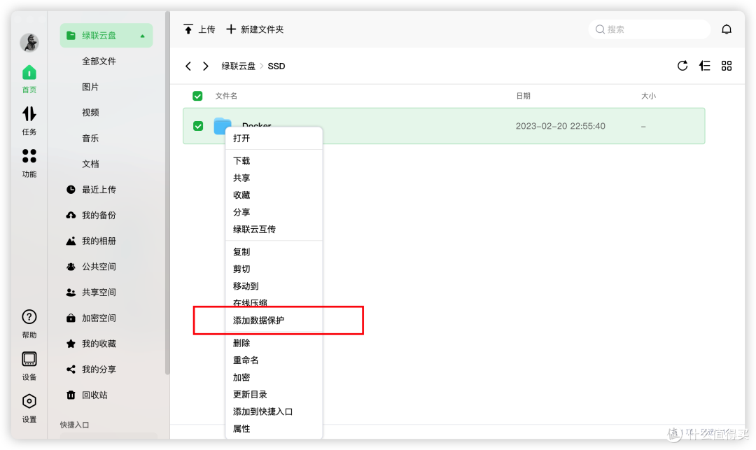Open 全部文件 in sidebar

click(x=99, y=61)
